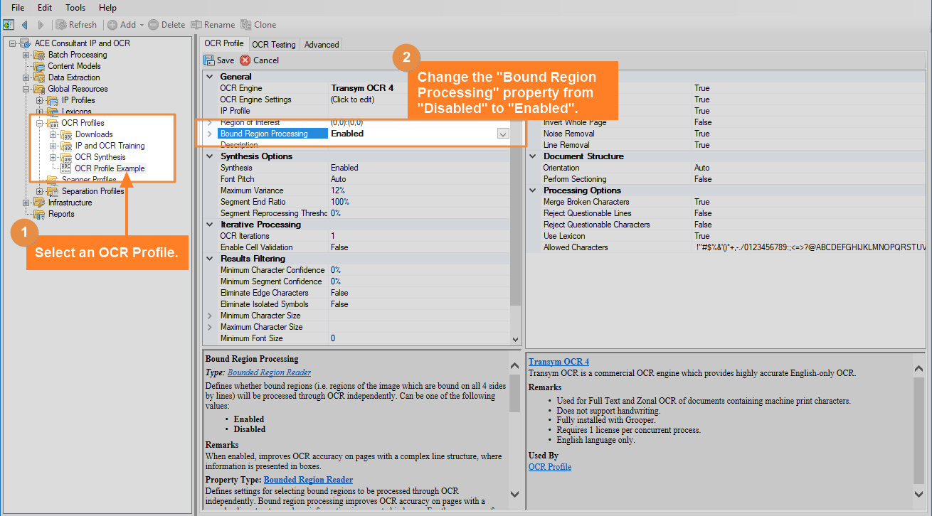Open the File menu
The image size is (932, 516).
[18, 8]
